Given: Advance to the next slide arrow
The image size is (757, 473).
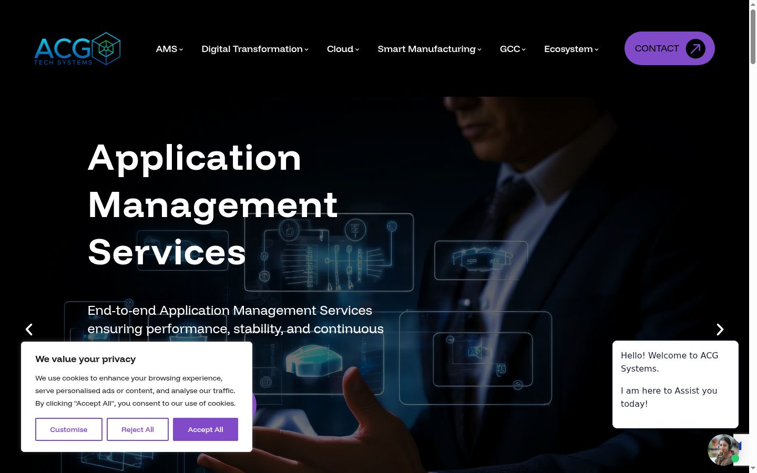Looking at the screenshot, I should (x=720, y=329).
